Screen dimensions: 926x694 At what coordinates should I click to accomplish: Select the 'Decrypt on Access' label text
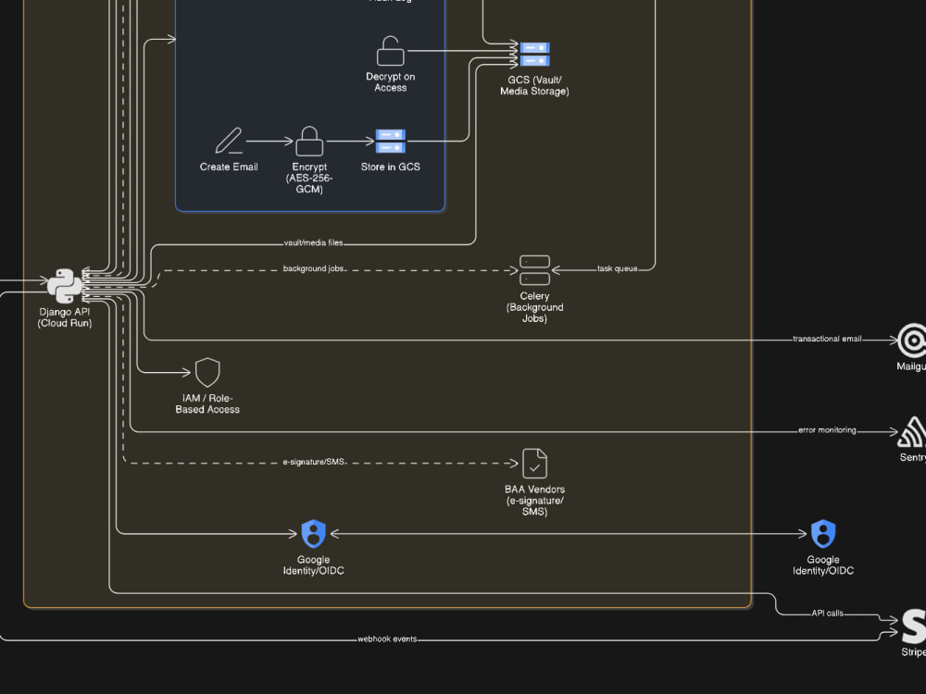coord(391,82)
